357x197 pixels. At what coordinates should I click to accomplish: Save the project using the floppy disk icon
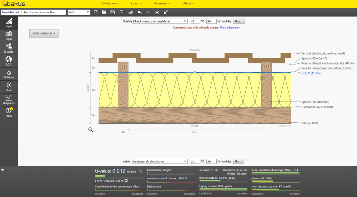pos(112,12)
